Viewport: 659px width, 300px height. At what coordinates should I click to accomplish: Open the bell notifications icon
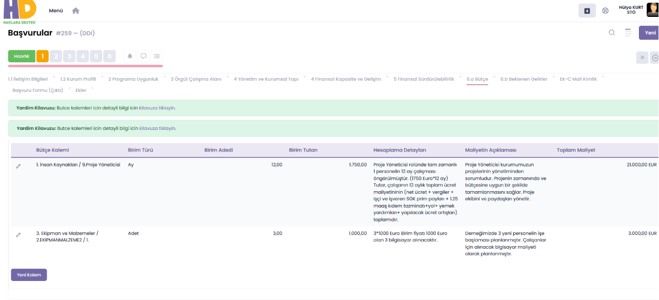(x=130, y=56)
